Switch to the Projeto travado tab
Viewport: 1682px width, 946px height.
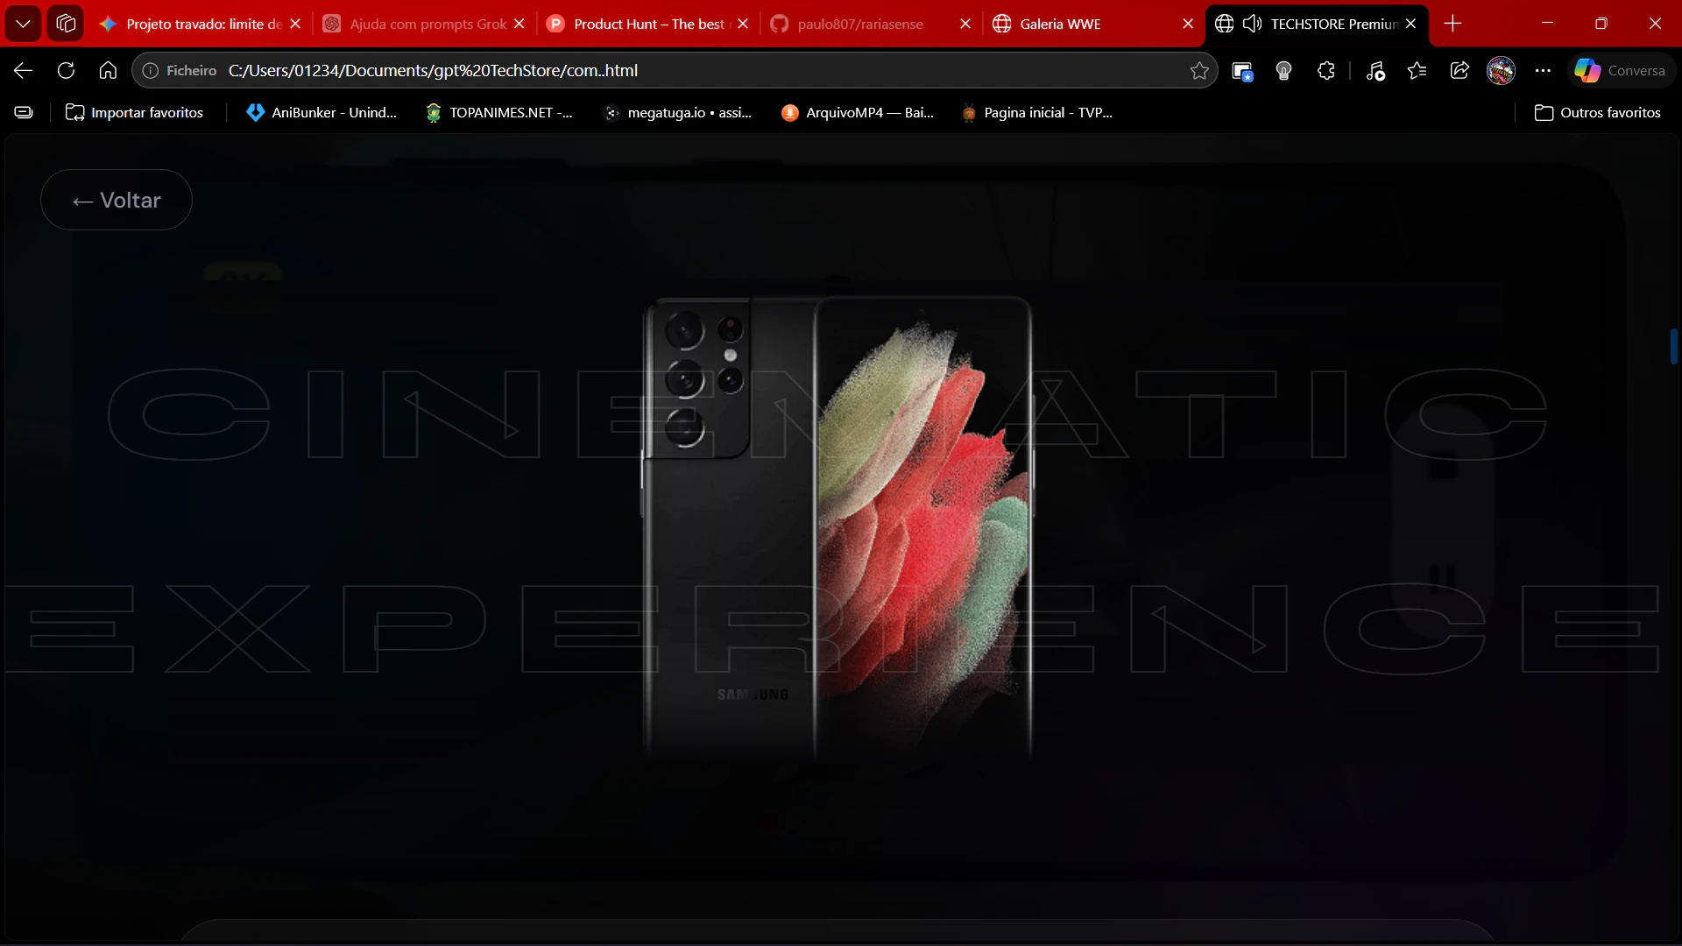201,24
